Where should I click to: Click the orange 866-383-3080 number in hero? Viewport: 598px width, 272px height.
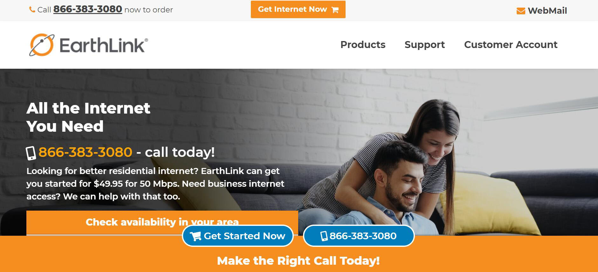pyautogui.click(x=85, y=152)
